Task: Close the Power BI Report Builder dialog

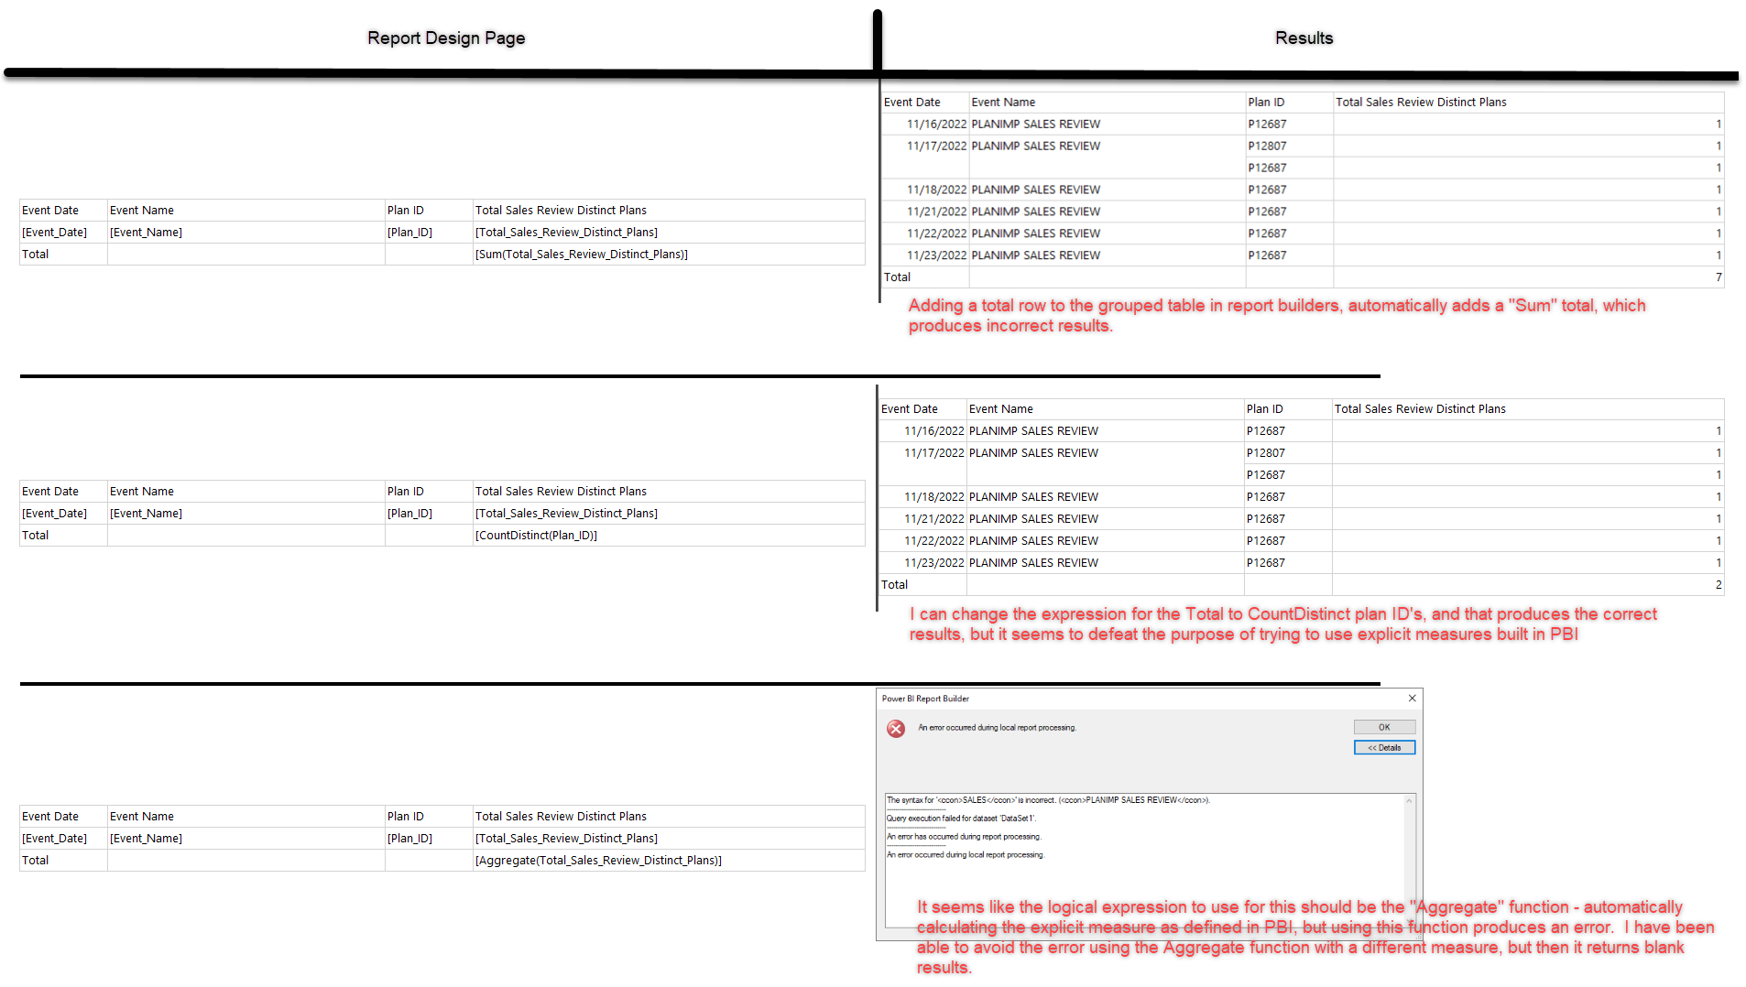Action: 1412,698
